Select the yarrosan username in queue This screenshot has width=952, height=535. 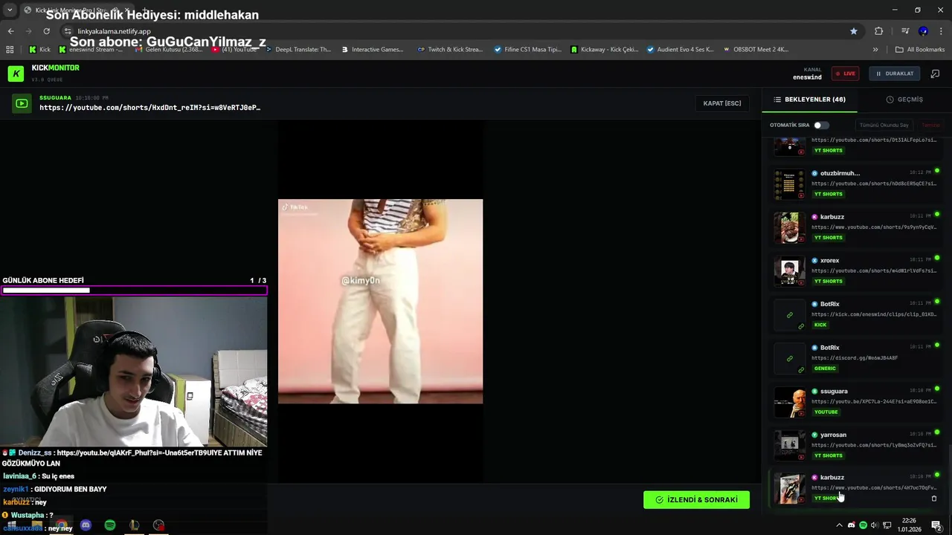click(833, 435)
